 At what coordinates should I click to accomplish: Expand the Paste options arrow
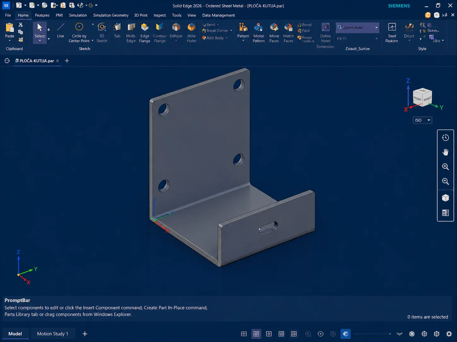[x=10, y=41]
